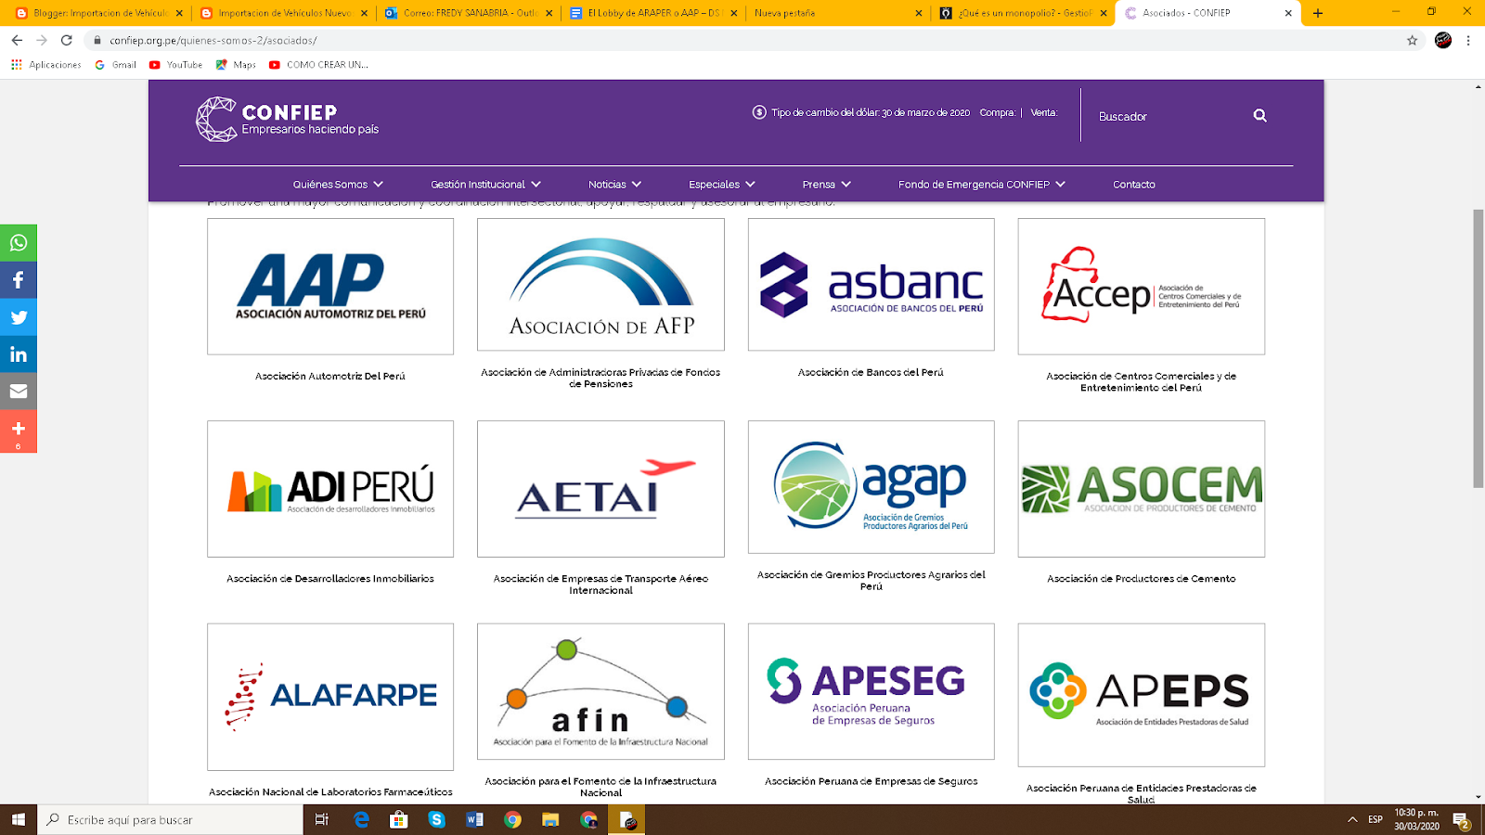Viewport: 1485px width, 835px height.
Task: Click the page vertical scrollbar thumb
Action: 1479,348
